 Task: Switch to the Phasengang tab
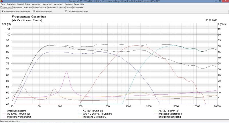pyautogui.click(x=18, y=7)
